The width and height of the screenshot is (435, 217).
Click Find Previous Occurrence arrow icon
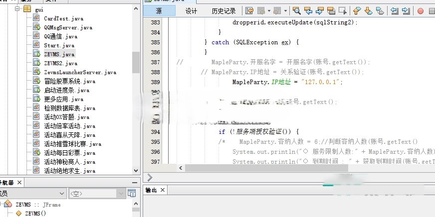(308, 10)
